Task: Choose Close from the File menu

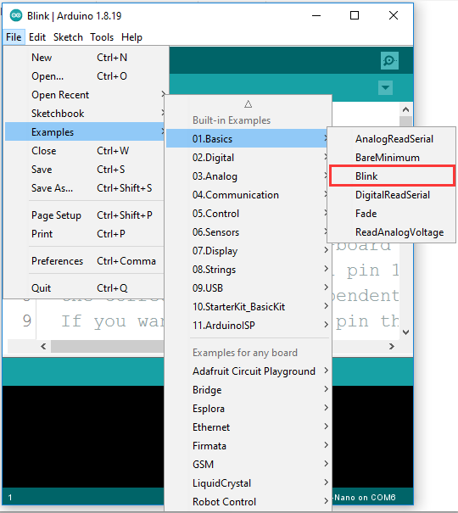Action: 85,151
